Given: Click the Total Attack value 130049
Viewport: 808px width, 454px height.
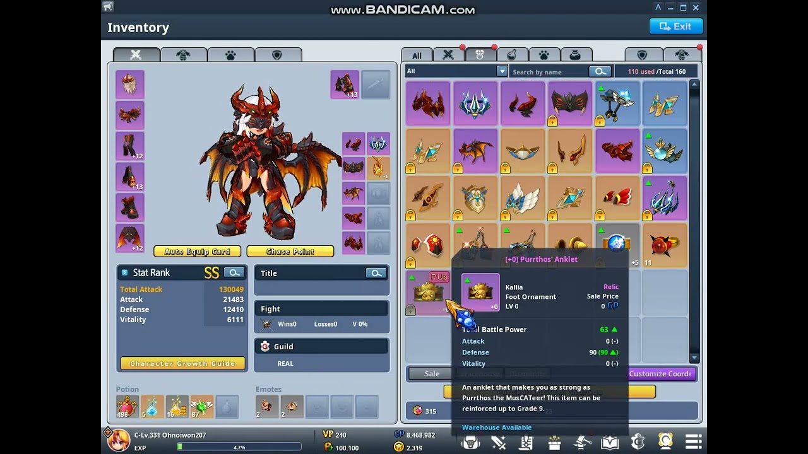Looking at the screenshot, I should 231,289.
